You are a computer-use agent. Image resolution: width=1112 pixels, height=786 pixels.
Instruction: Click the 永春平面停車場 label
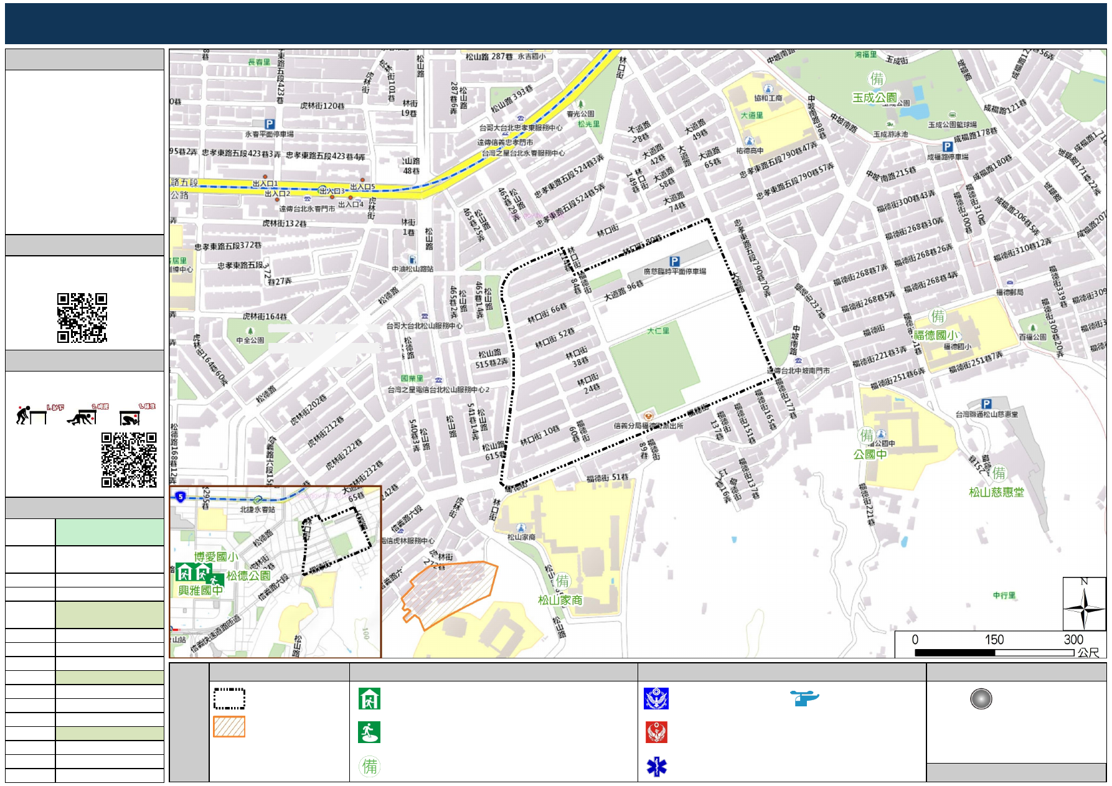click(269, 134)
